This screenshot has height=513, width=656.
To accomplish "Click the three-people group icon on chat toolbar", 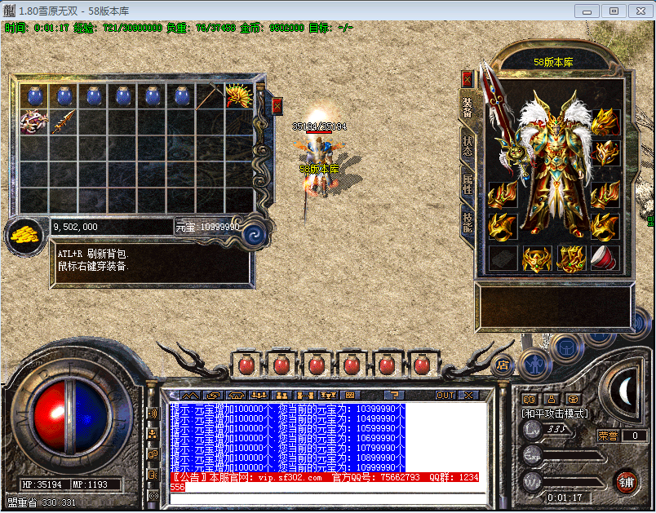I will (259, 395).
